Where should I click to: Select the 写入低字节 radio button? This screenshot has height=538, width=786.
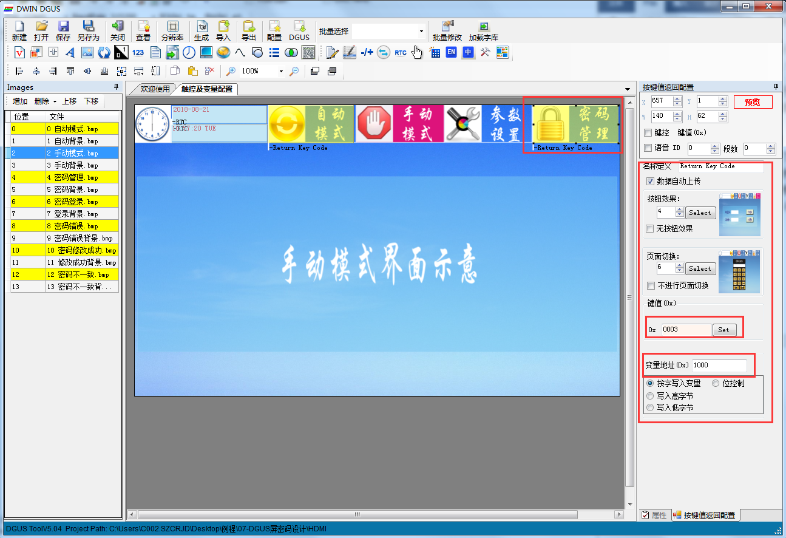(651, 407)
